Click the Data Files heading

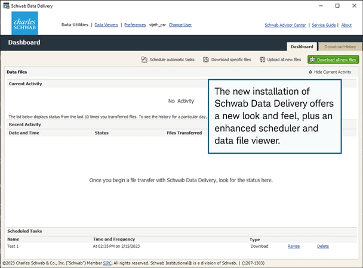click(x=17, y=72)
